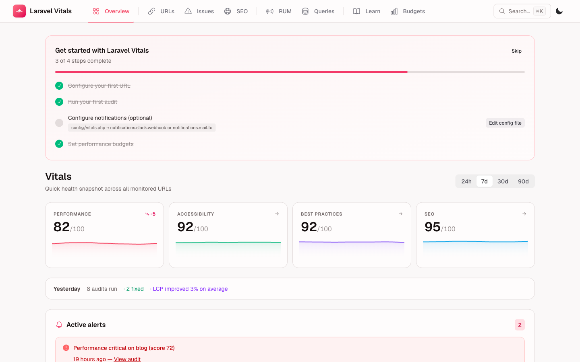Screen dimensions: 580x362
Task: Click the Performance -5 trend indicator
Action: [x=150, y=214]
